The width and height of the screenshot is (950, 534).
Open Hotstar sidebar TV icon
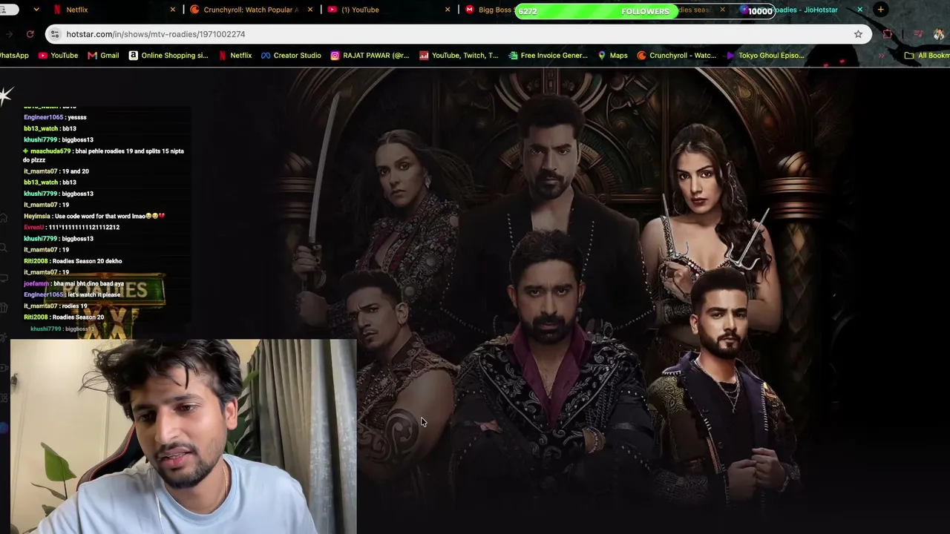4,278
